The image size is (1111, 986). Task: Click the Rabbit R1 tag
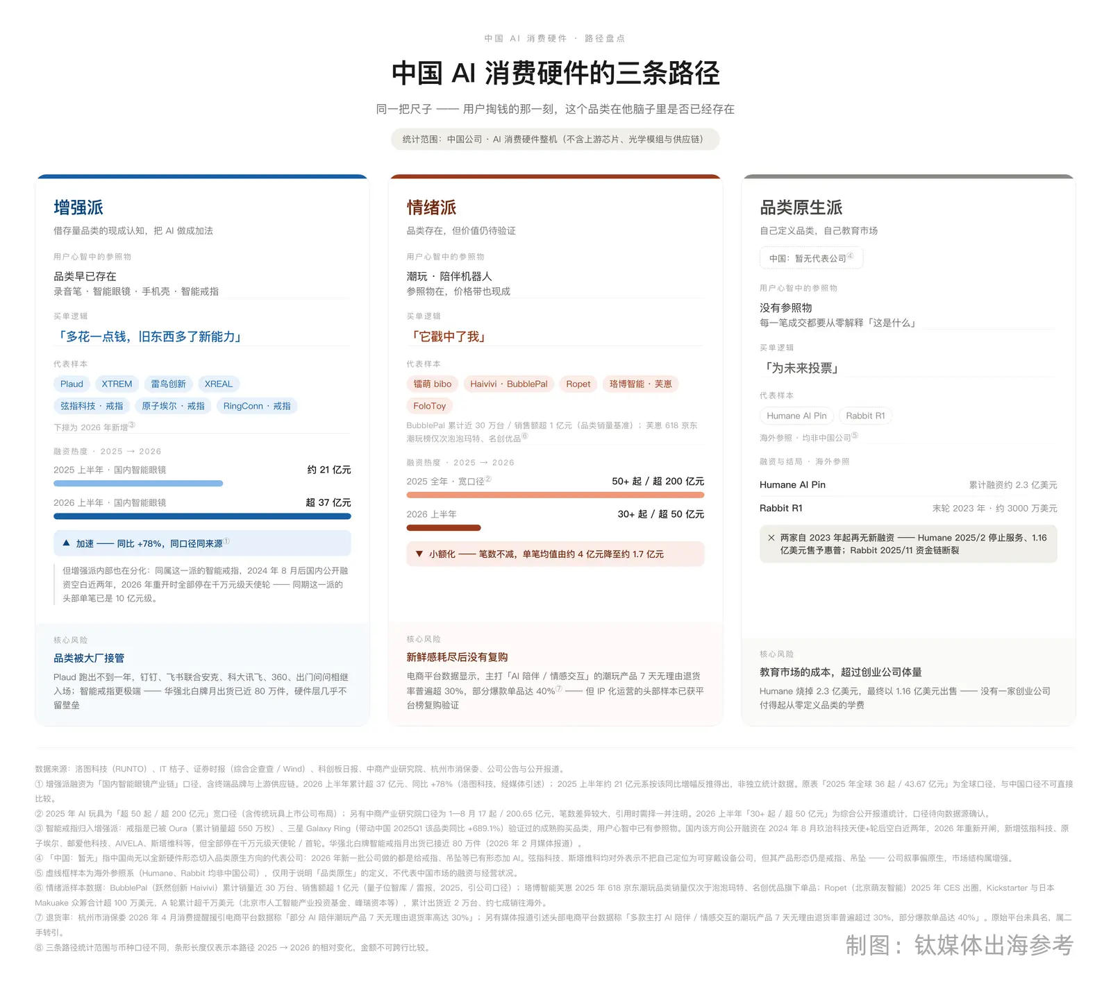pos(865,416)
